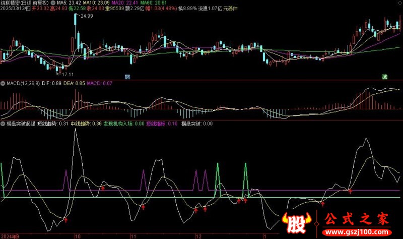Expand the MACD(12,26,9) indicator dropdown
403x239 pixels.
(x=3, y=83)
